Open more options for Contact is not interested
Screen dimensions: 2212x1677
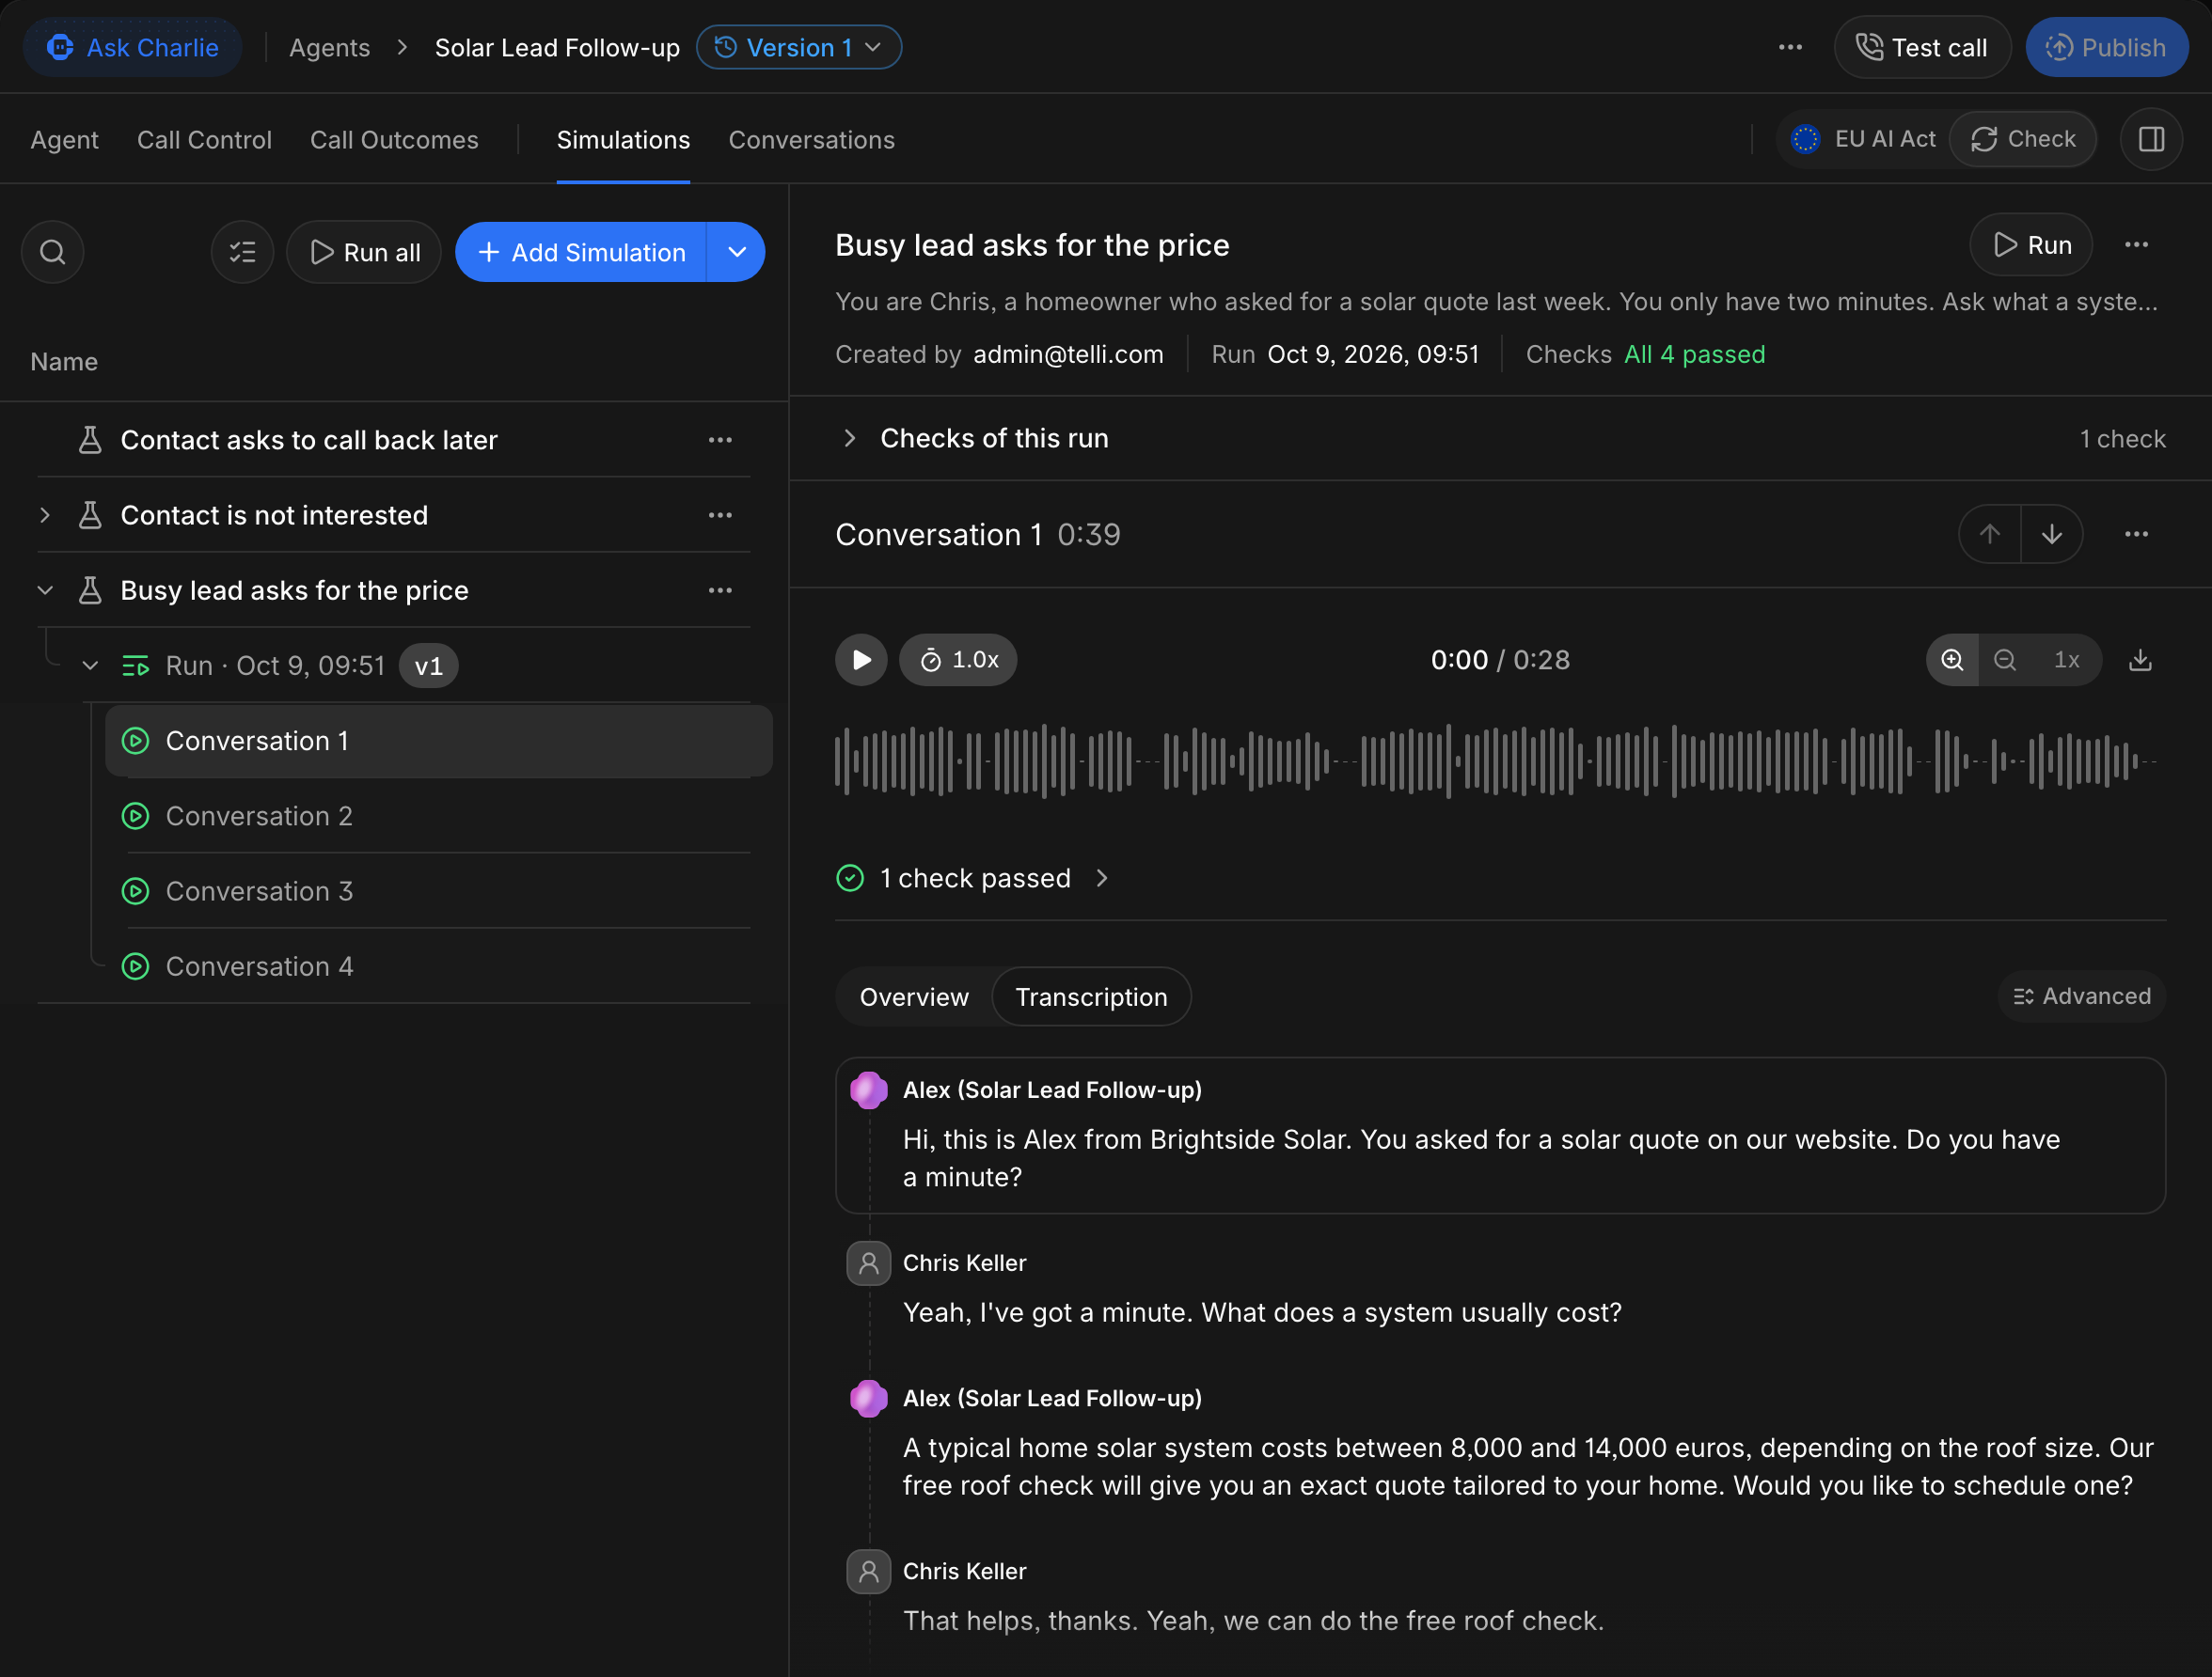[x=720, y=515]
